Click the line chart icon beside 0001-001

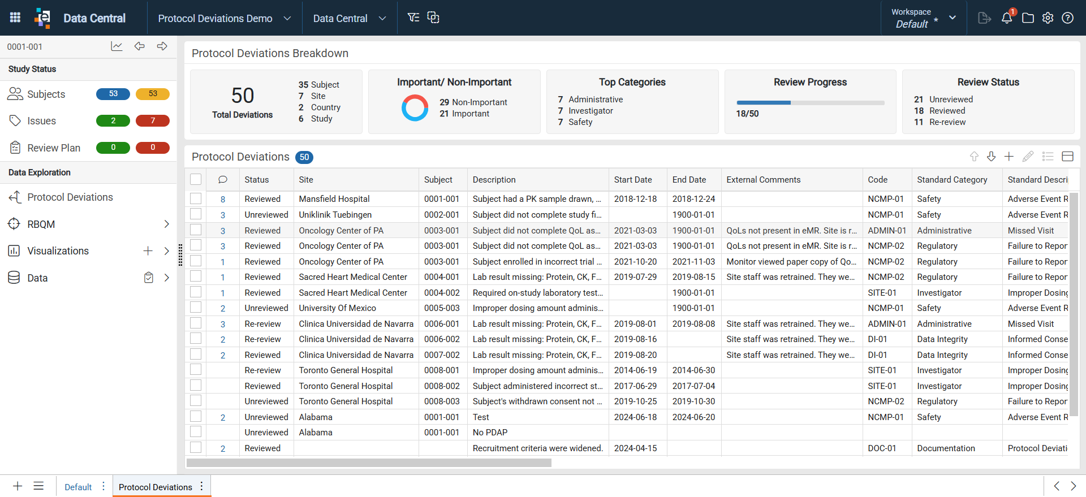117,46
